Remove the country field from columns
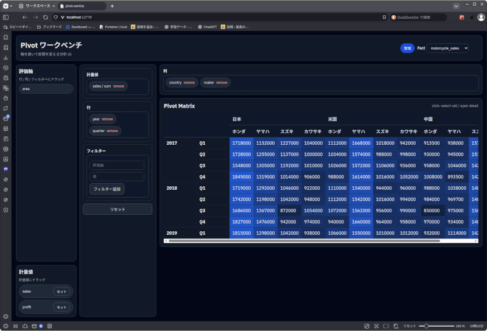The image size is (487, 331). [x=189, y=82]
